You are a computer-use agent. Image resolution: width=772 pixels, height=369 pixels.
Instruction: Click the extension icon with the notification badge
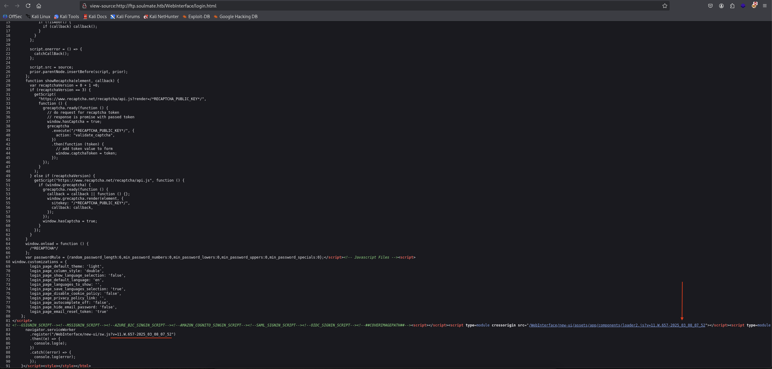[x=754, y=5]
